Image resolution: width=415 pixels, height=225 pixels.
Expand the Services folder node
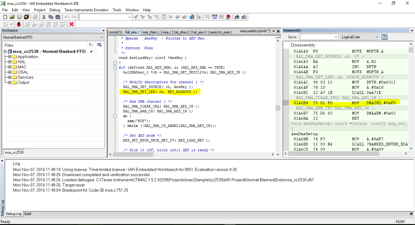pyautogui.click(x=10, y=77)
